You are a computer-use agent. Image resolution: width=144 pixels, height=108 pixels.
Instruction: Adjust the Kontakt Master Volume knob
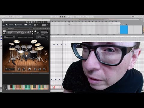click(7, 25)
